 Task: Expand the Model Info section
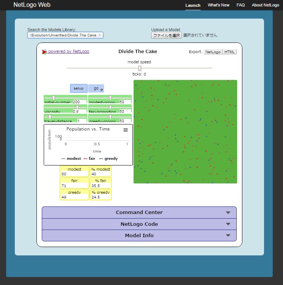(x=139, y=235)
